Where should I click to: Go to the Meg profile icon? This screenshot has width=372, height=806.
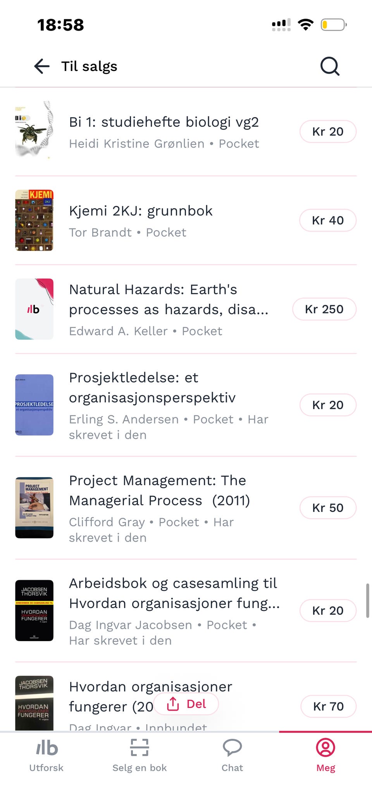[325, 747]
